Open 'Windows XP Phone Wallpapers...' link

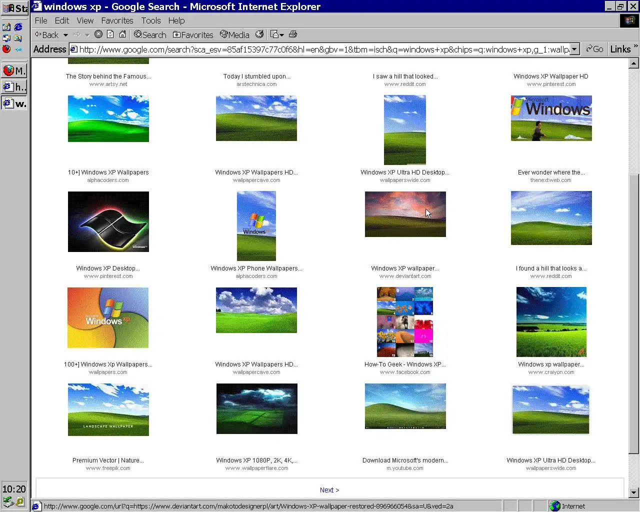point(256,268)
